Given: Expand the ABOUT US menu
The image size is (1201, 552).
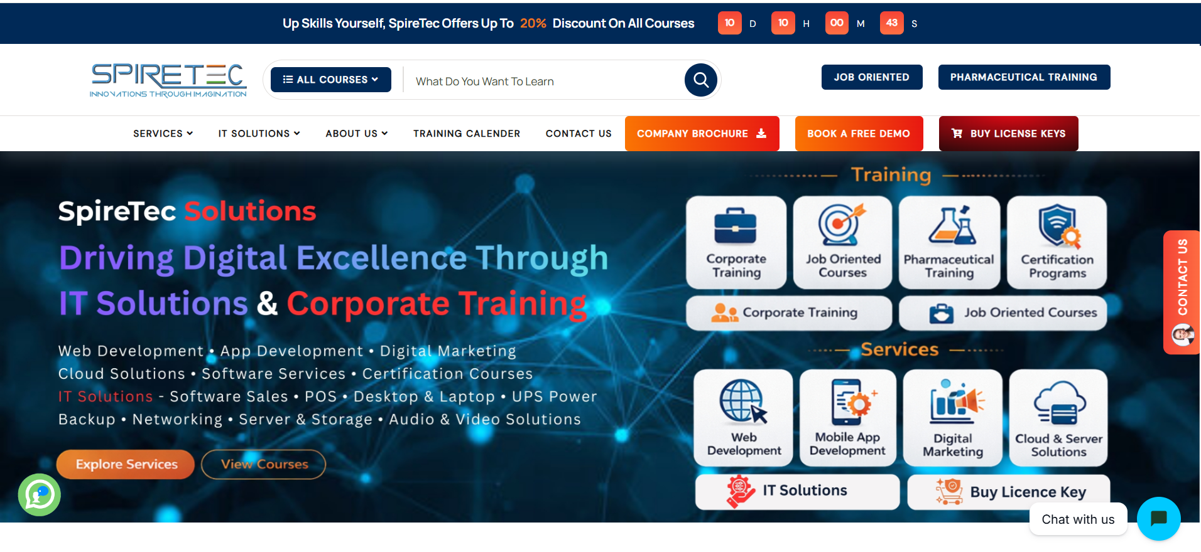Looking at the screenshot, I should pos(356,133).
